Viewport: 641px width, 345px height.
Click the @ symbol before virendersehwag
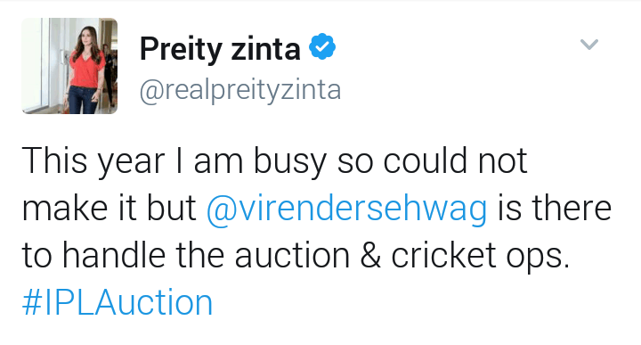pos(221,210)
